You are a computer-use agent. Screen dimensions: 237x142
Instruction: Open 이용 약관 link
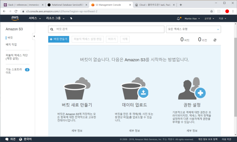pyautogui.click(x=226, y=139)
